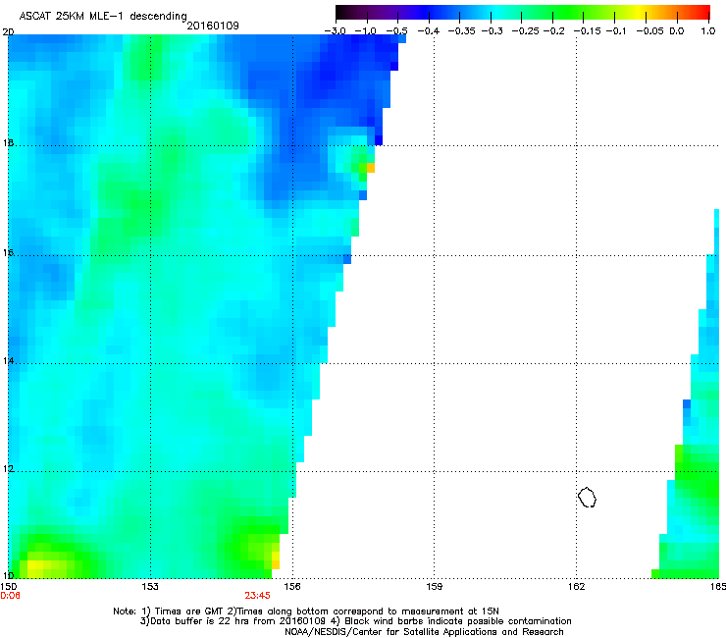Image resolution: width=726 pixels, height=638 pixels.
Task: Click the longitude label '156' on bottom axis
Action: 292,587
